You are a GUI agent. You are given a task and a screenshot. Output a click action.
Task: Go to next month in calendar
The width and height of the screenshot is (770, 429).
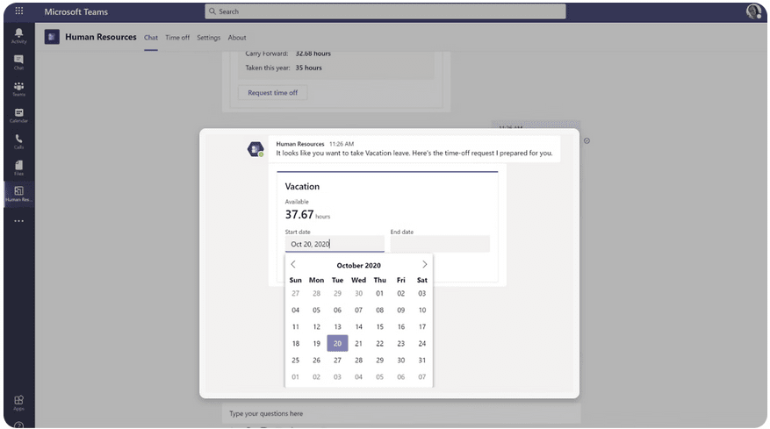(424, 265)
